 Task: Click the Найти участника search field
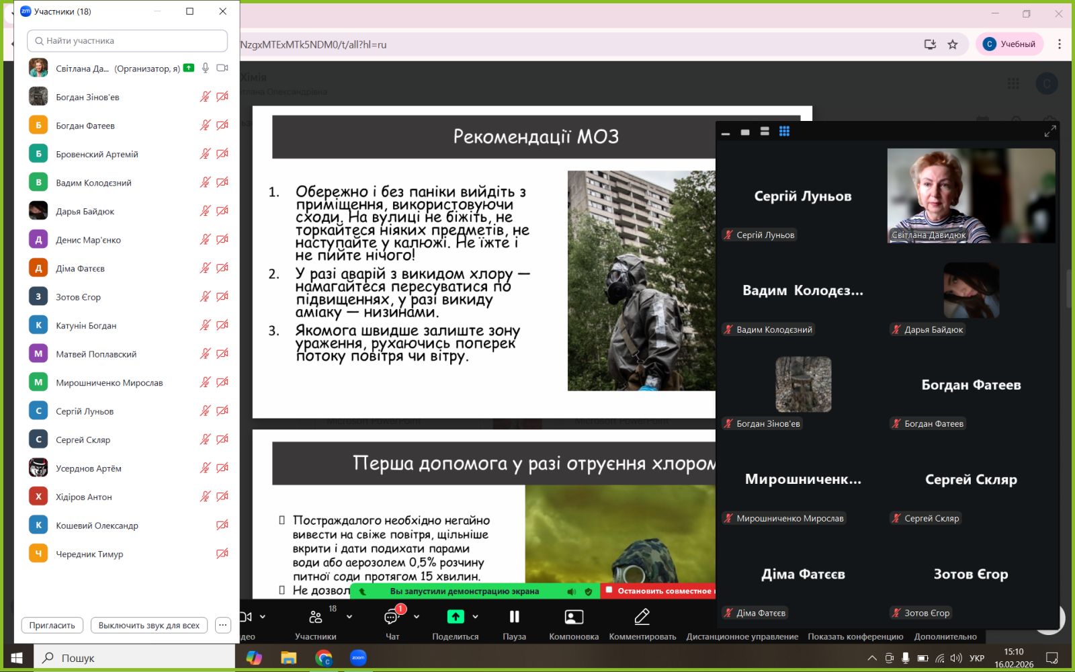(x=128, y=41)
